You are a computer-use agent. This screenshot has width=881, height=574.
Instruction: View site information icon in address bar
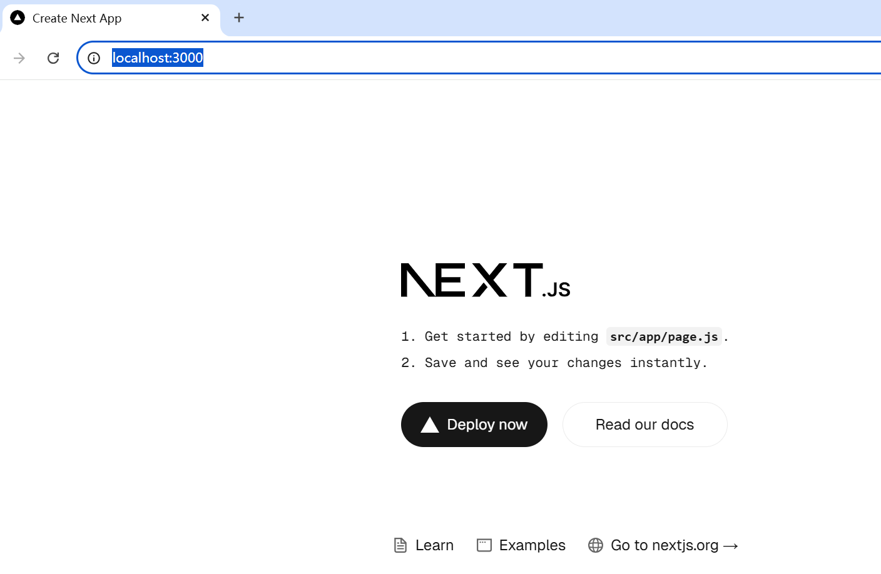(94, 58)
